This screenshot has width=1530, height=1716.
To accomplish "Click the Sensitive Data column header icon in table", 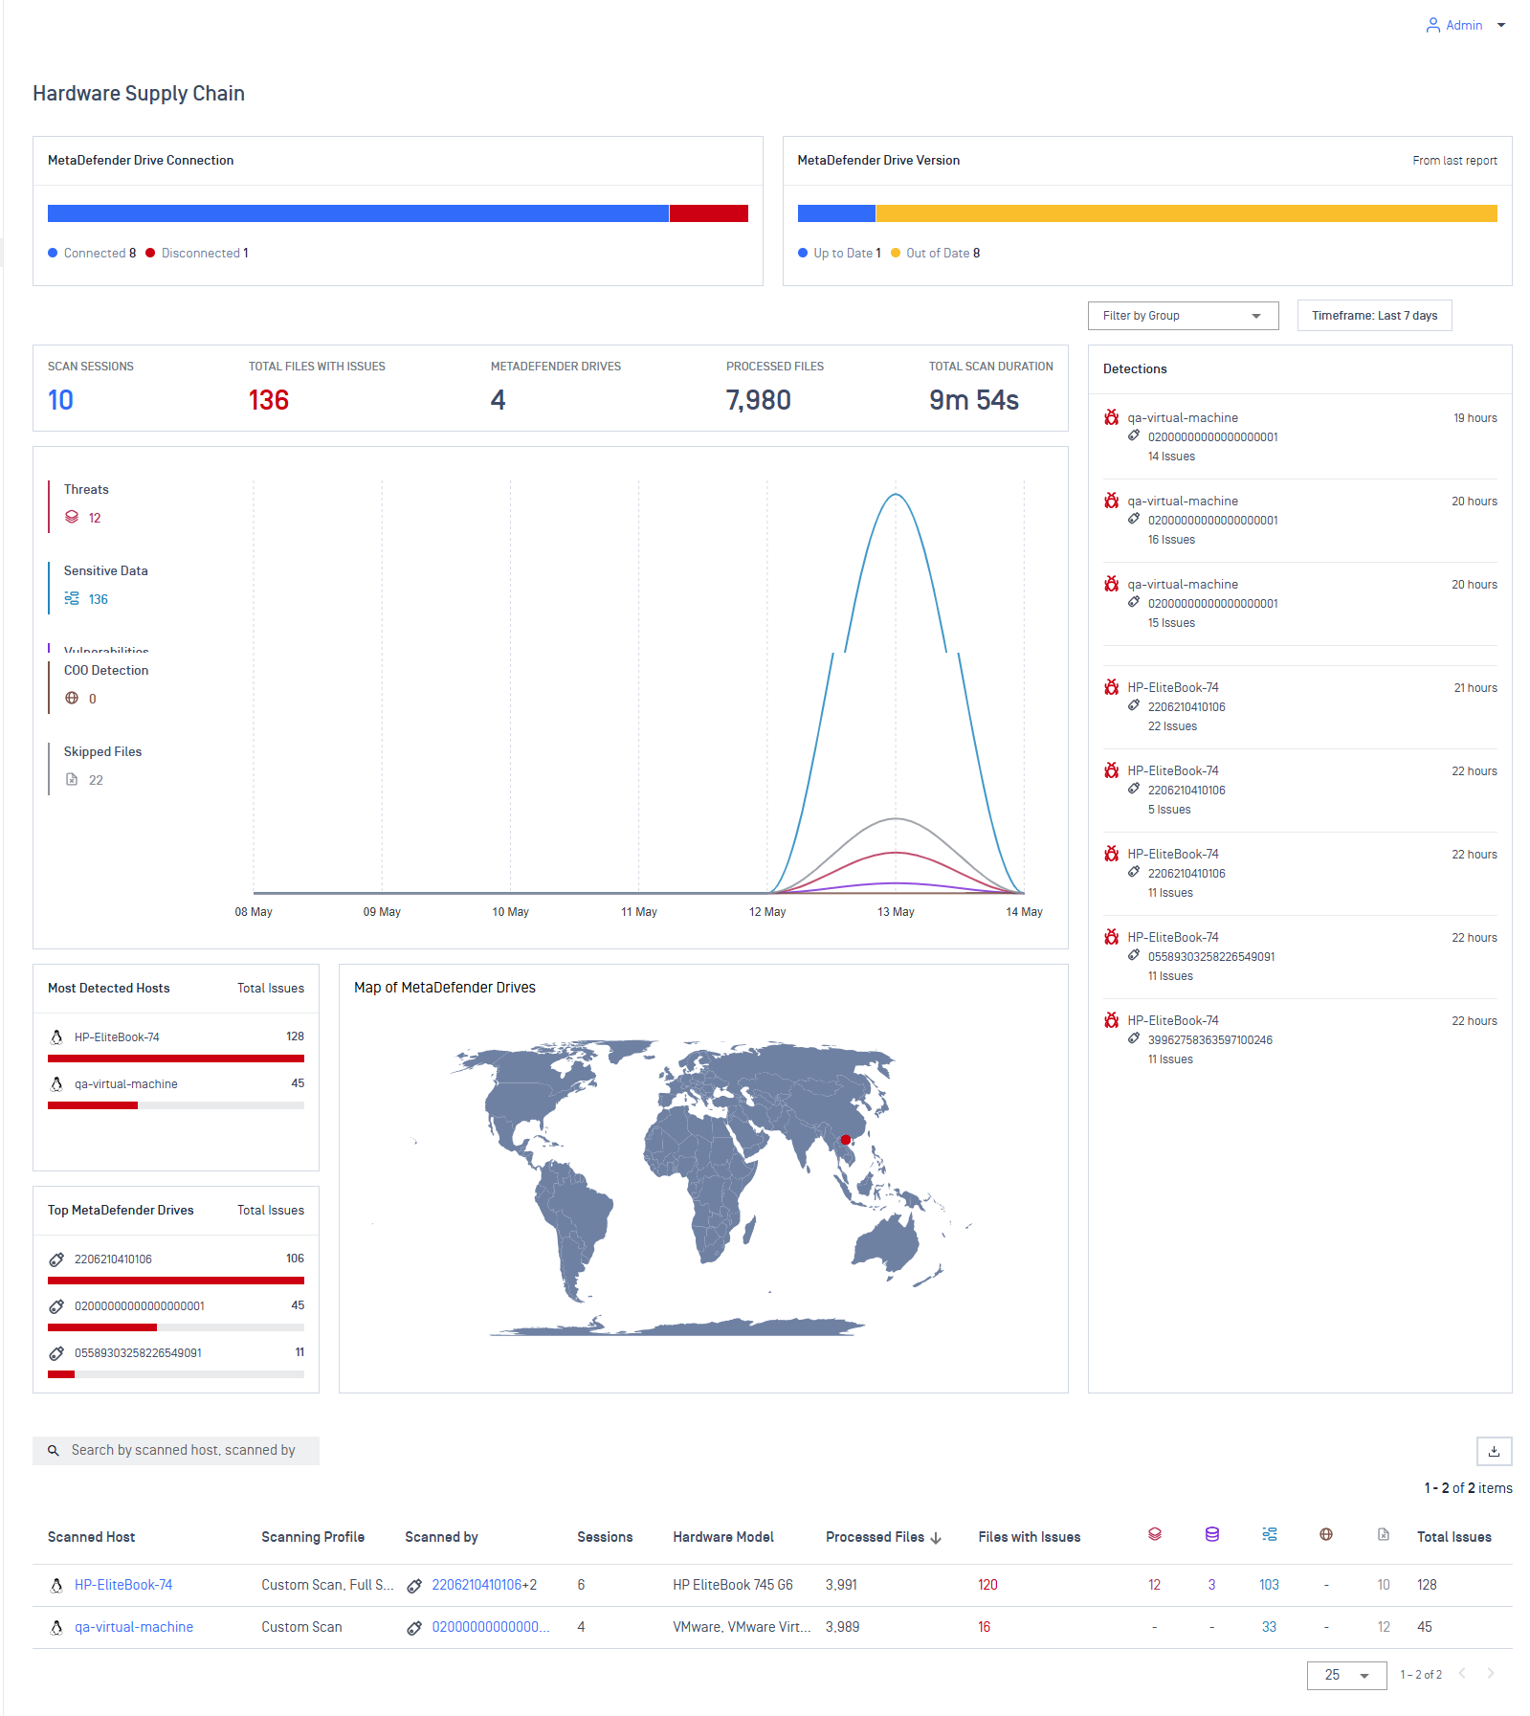I will pos(1270,1535).
